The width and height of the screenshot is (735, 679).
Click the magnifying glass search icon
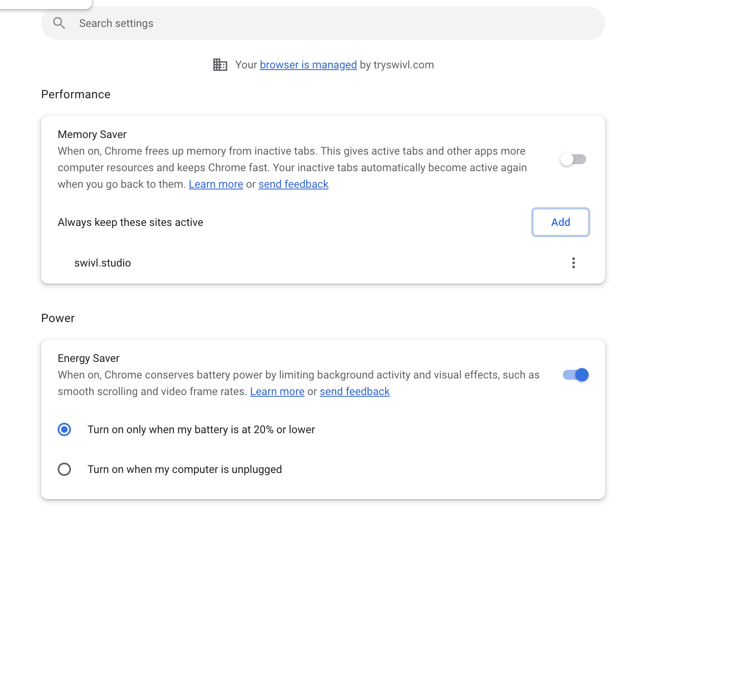(x=59, y=23)
